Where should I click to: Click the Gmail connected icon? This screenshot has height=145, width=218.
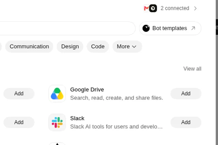(146, 8)
